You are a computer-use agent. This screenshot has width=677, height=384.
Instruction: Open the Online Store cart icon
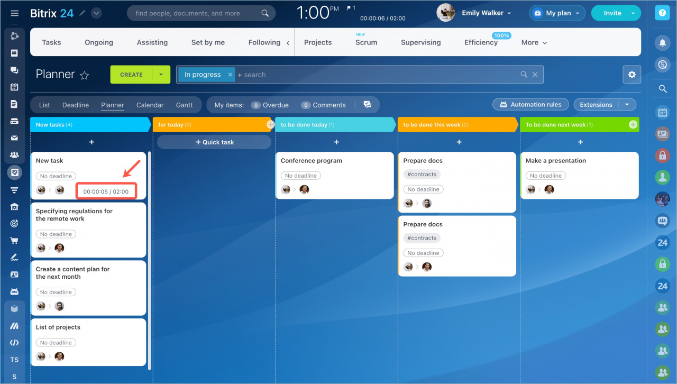click(14, 240)
